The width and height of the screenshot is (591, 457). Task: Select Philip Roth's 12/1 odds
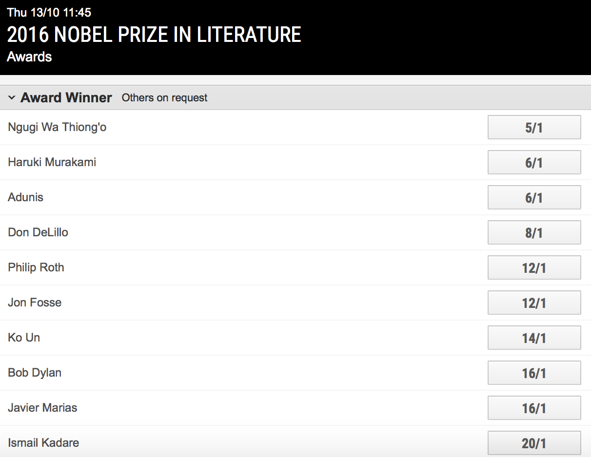[x=534, y=268]
